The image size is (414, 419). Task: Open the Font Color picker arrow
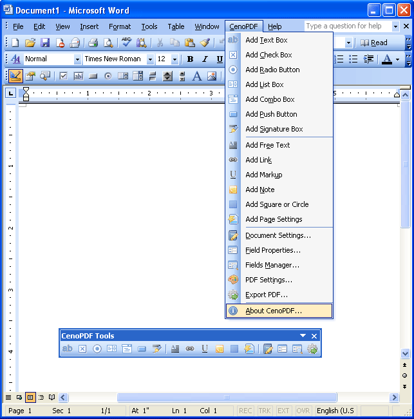coord(397,59)
